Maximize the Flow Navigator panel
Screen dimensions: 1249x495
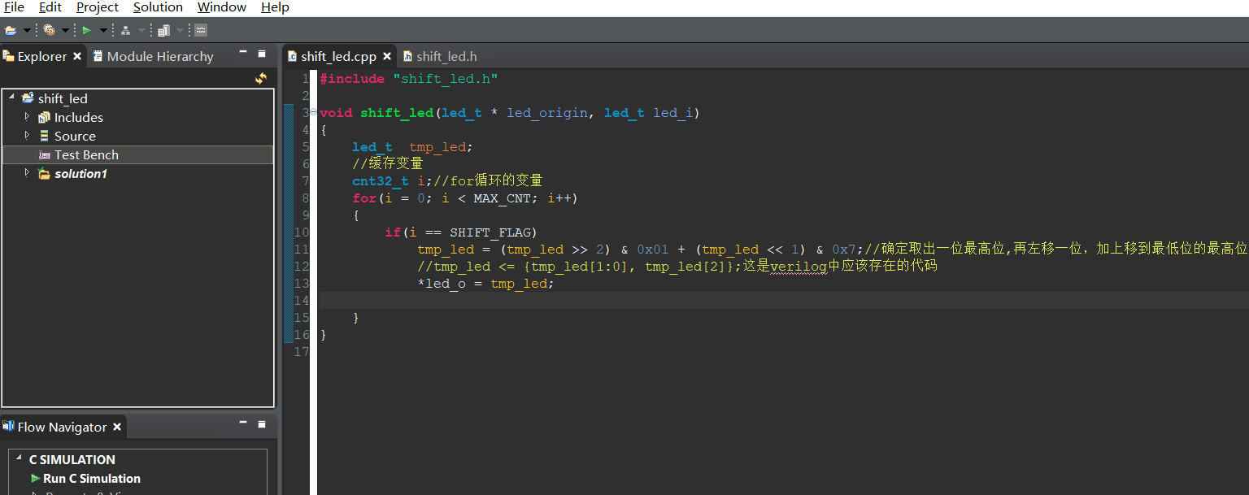pyautogui.click(x=262, y=424)
